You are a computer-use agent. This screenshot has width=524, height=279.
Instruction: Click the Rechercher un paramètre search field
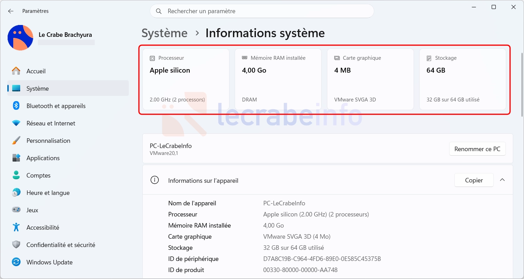[262, 11]
